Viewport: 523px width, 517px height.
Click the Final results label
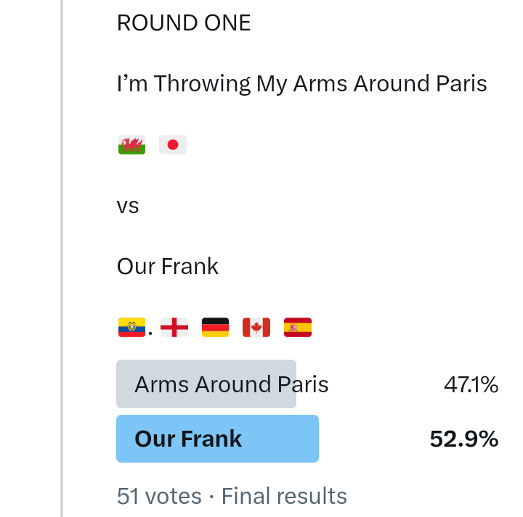click(x=284, y=497)
